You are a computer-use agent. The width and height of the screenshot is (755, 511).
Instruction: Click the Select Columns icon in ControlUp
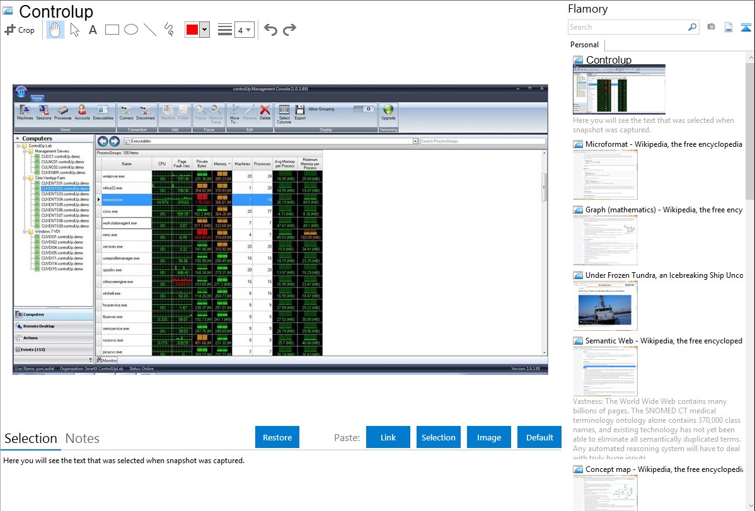(284, 115)
